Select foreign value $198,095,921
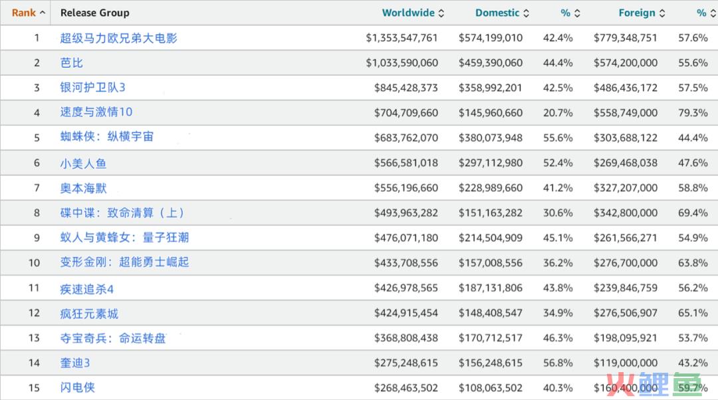Screen dimensions: 718x400 (626, 338)
